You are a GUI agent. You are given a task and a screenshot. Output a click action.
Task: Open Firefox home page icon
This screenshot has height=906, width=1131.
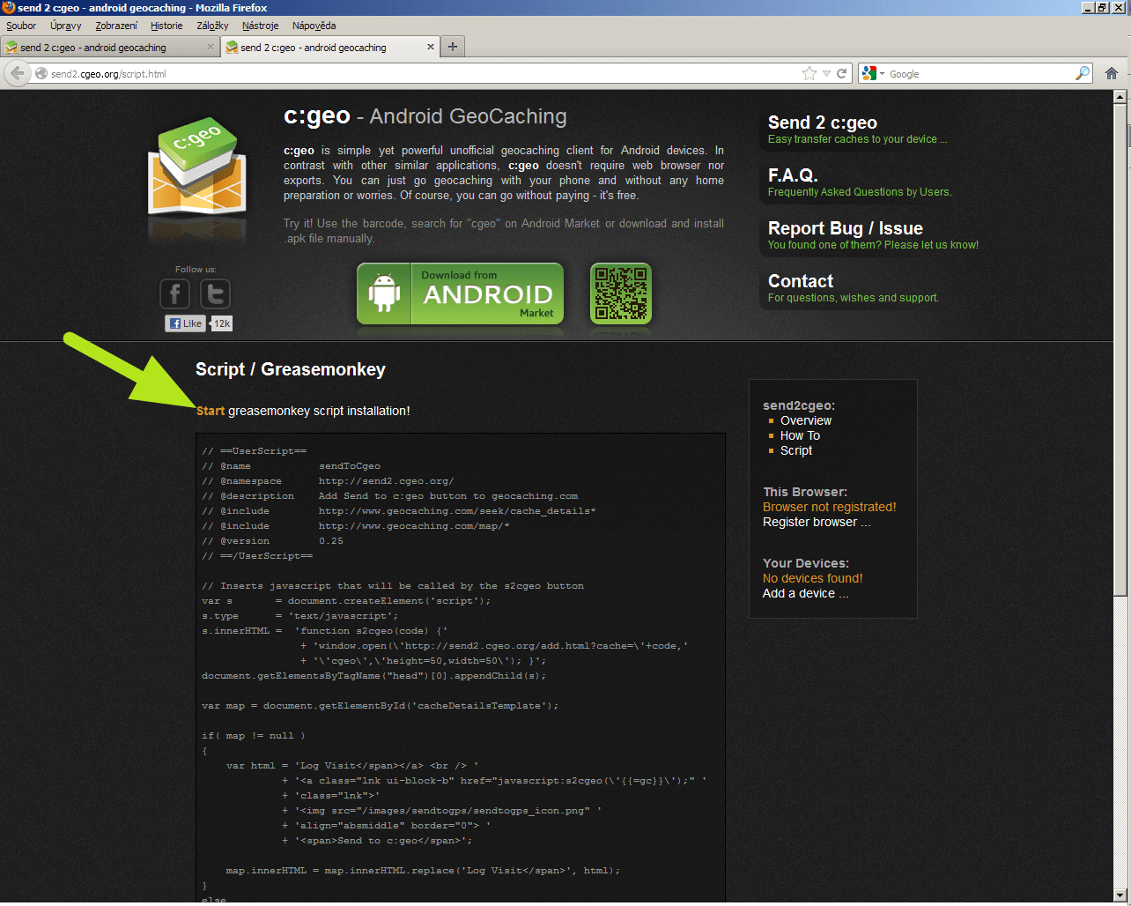tap(1112, 74)
